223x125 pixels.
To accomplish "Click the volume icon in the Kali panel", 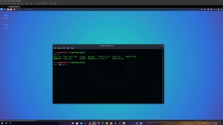I will pos(205,9).
